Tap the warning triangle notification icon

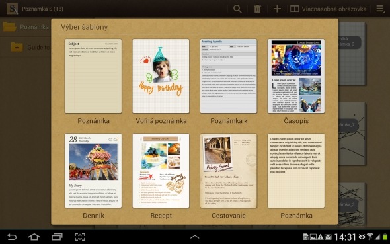[x=321, y=237]
